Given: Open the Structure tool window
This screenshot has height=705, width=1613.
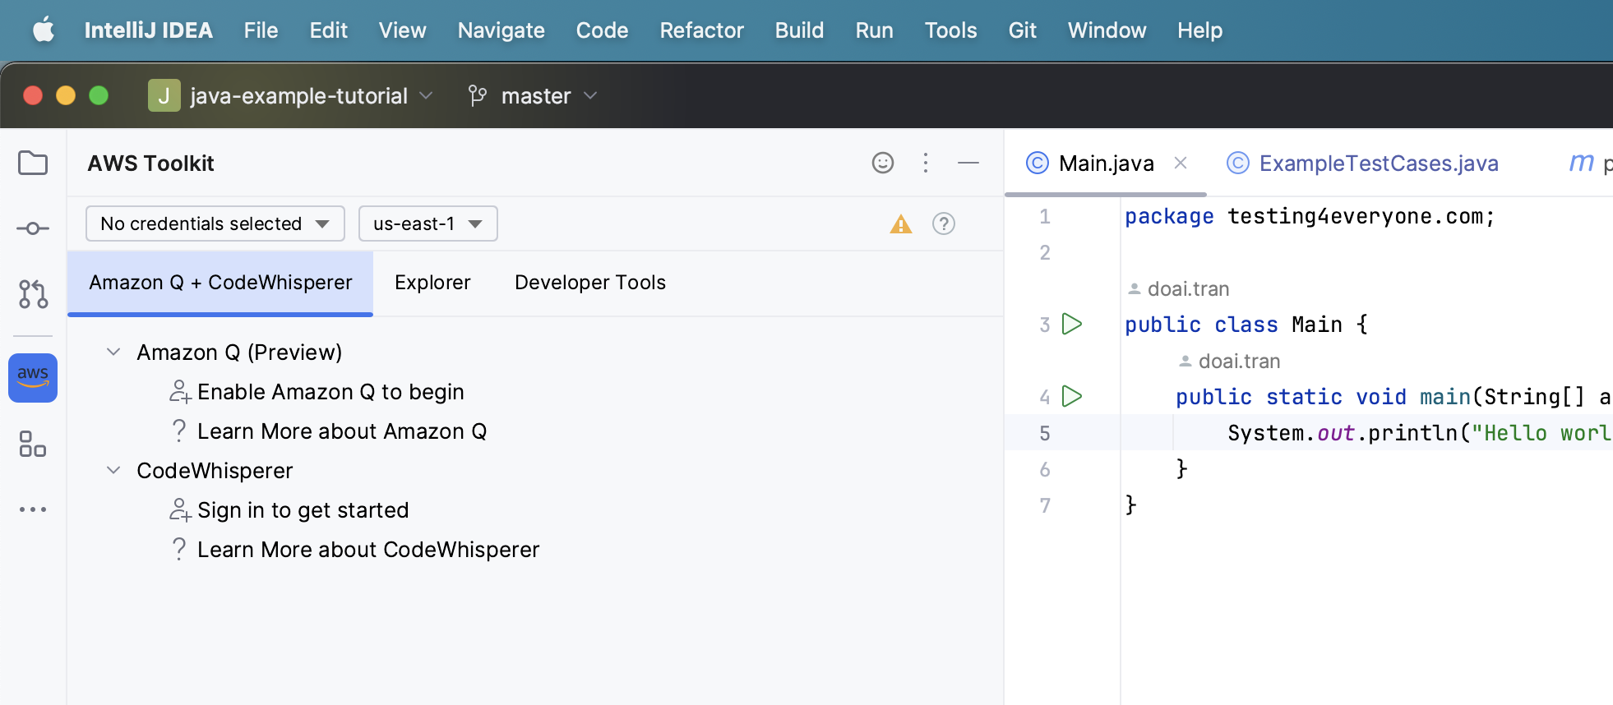Looking at the screenshot, I should 33,444.
